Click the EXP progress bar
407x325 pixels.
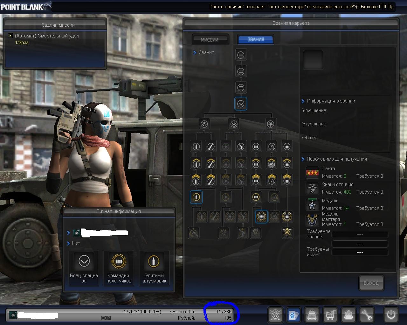click(130, 318)
